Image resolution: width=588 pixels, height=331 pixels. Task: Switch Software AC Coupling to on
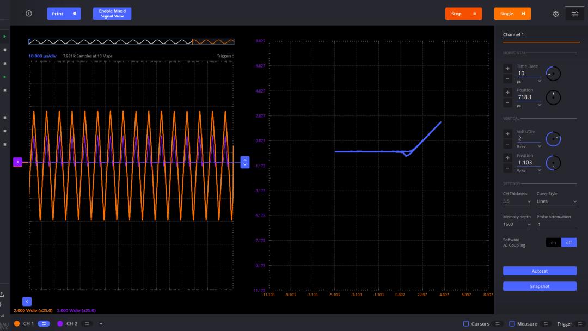click(553, 243)
